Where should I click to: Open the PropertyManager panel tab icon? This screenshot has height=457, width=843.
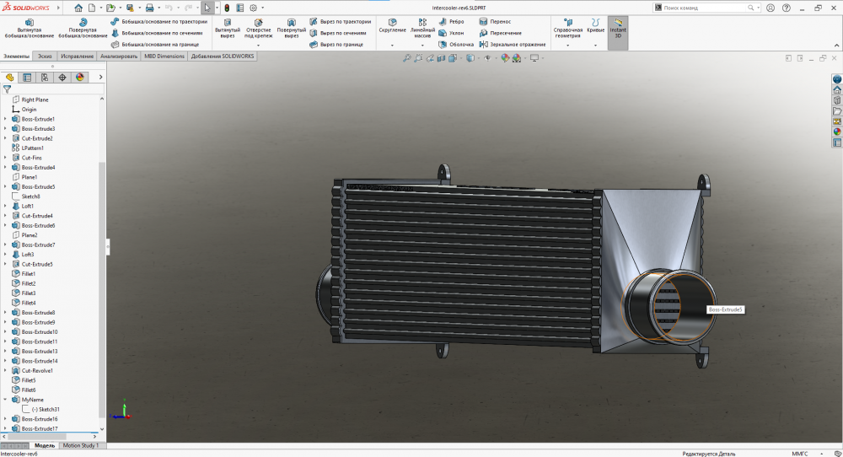tap(27, 77)
